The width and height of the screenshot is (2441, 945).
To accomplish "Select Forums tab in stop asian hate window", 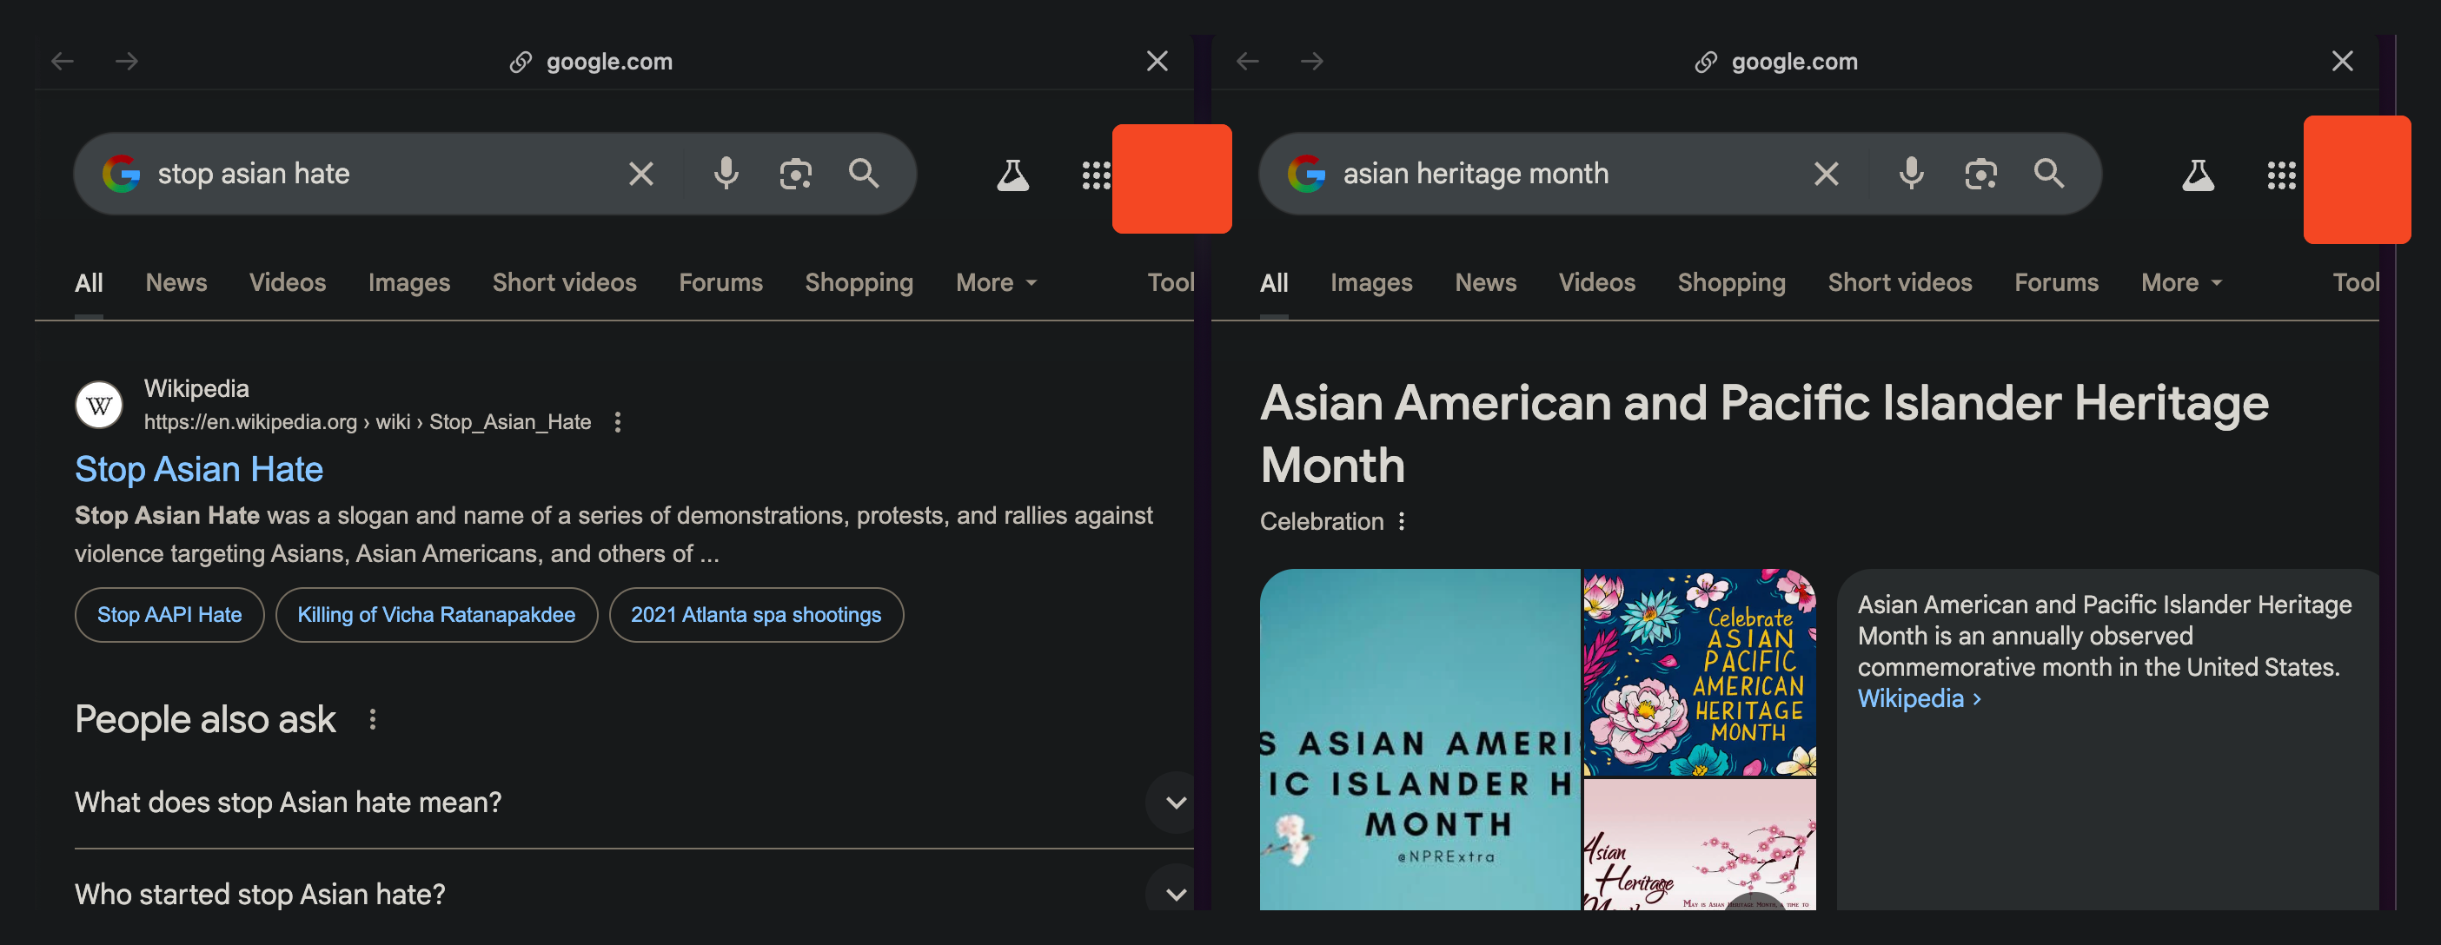I will pos(721,283).
